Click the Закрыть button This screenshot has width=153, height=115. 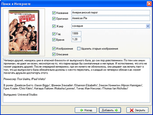point(137,110)
